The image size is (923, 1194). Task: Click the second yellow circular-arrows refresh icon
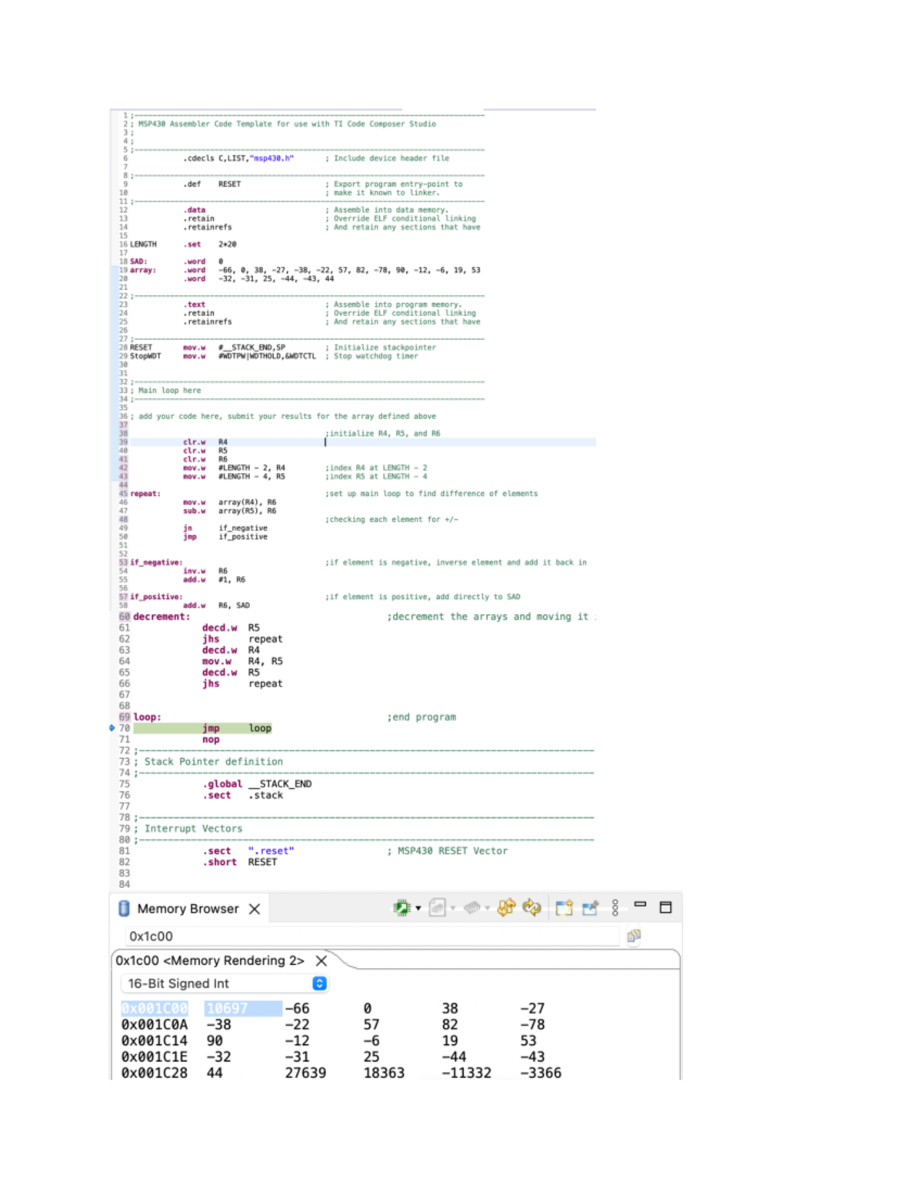531,908
